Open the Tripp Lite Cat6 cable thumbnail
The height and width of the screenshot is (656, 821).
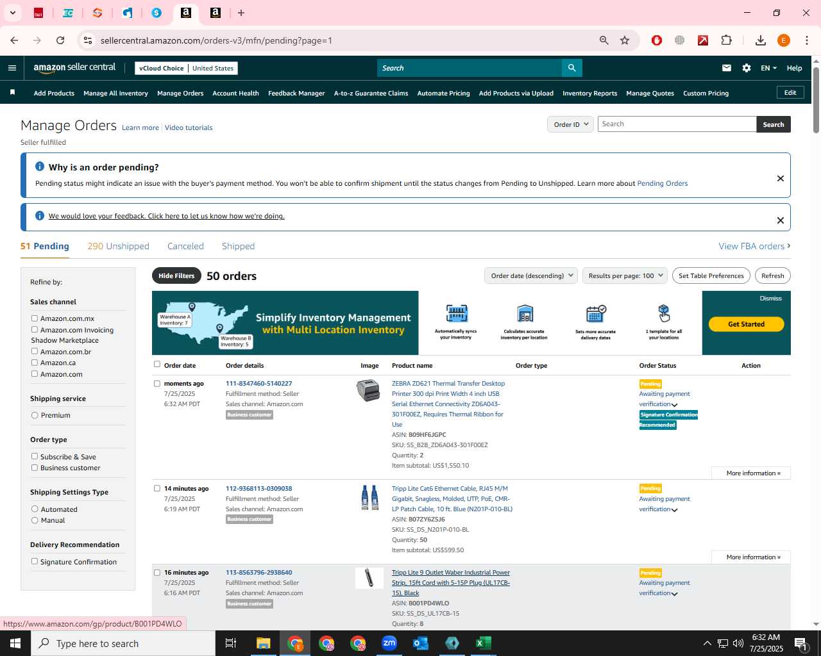point(369,497)
